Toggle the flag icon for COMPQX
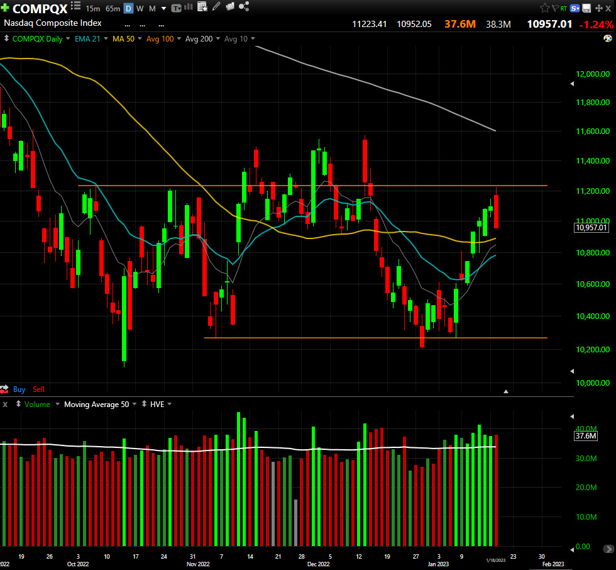This screenshot has width=616, height=570. (555, 8)
